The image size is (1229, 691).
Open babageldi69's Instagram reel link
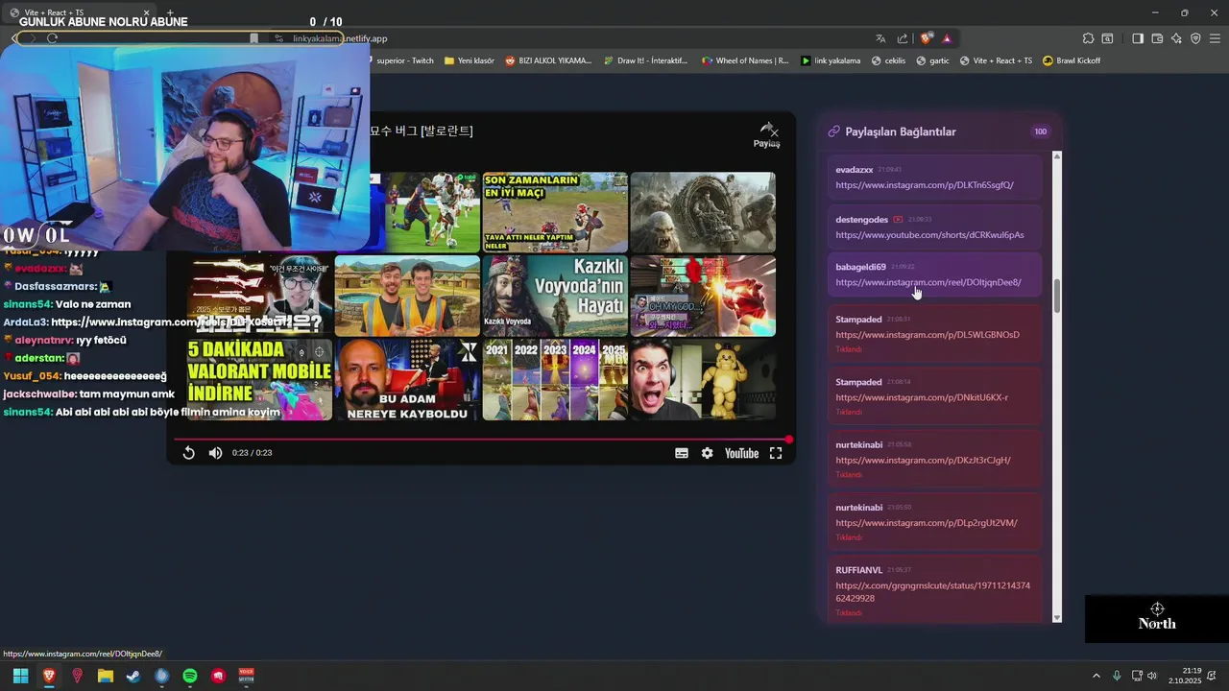928,282
